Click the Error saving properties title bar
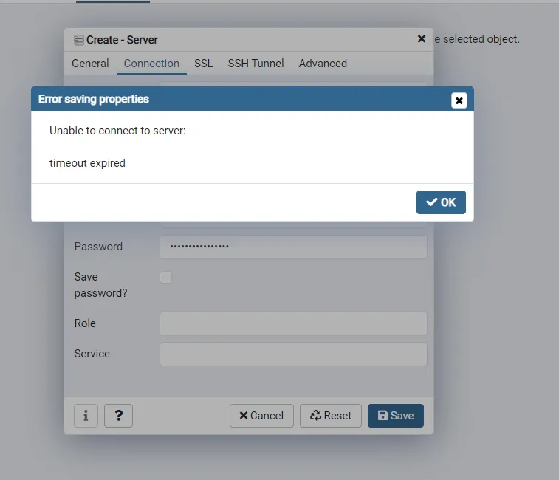 [x=222, y=99]
